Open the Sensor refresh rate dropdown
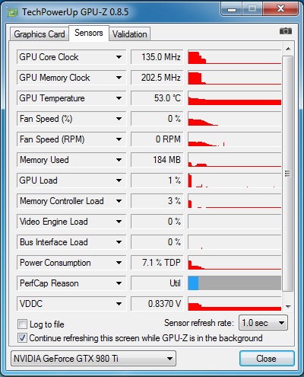This screenshot has width=304, height=377. pos(263,323)
